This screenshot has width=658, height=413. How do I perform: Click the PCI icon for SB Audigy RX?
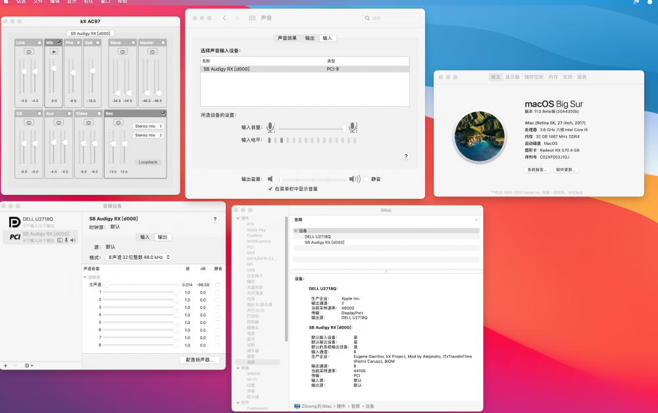pyautogui.click(x=14, y=237)
